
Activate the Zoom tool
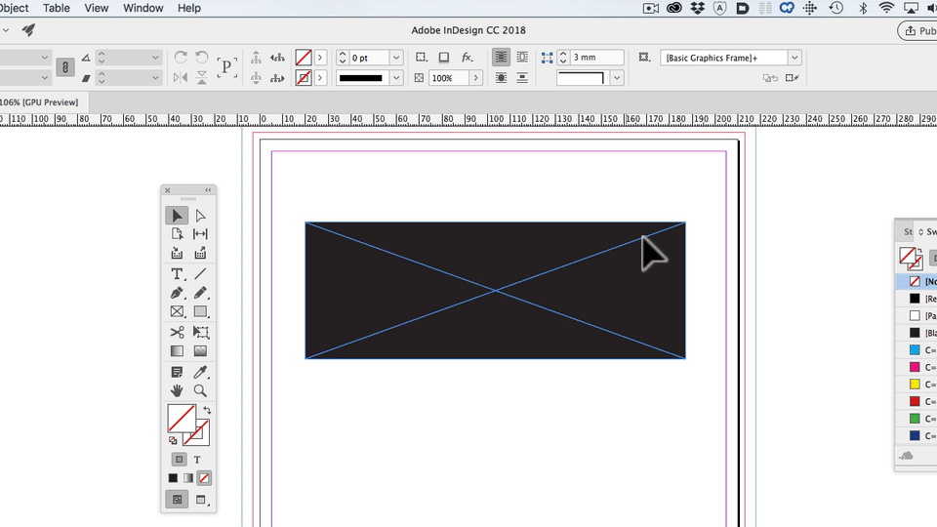(x=200, y=390)
